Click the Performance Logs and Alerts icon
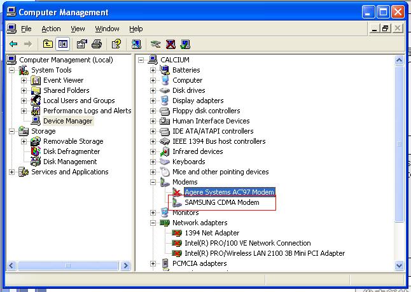The width and height of the screenshot is (411, 292). point(36,111)
